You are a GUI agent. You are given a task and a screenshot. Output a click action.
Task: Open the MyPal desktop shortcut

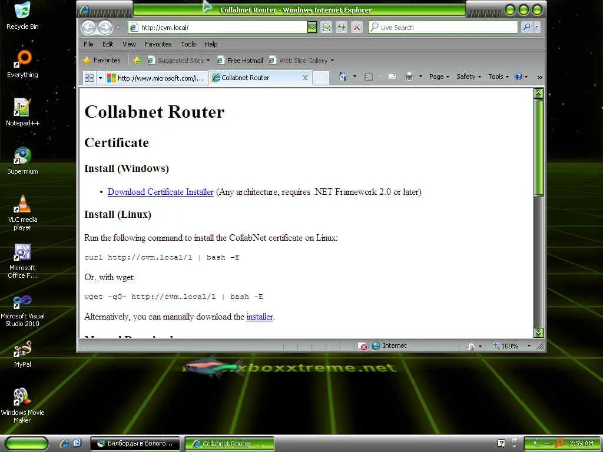22,354
